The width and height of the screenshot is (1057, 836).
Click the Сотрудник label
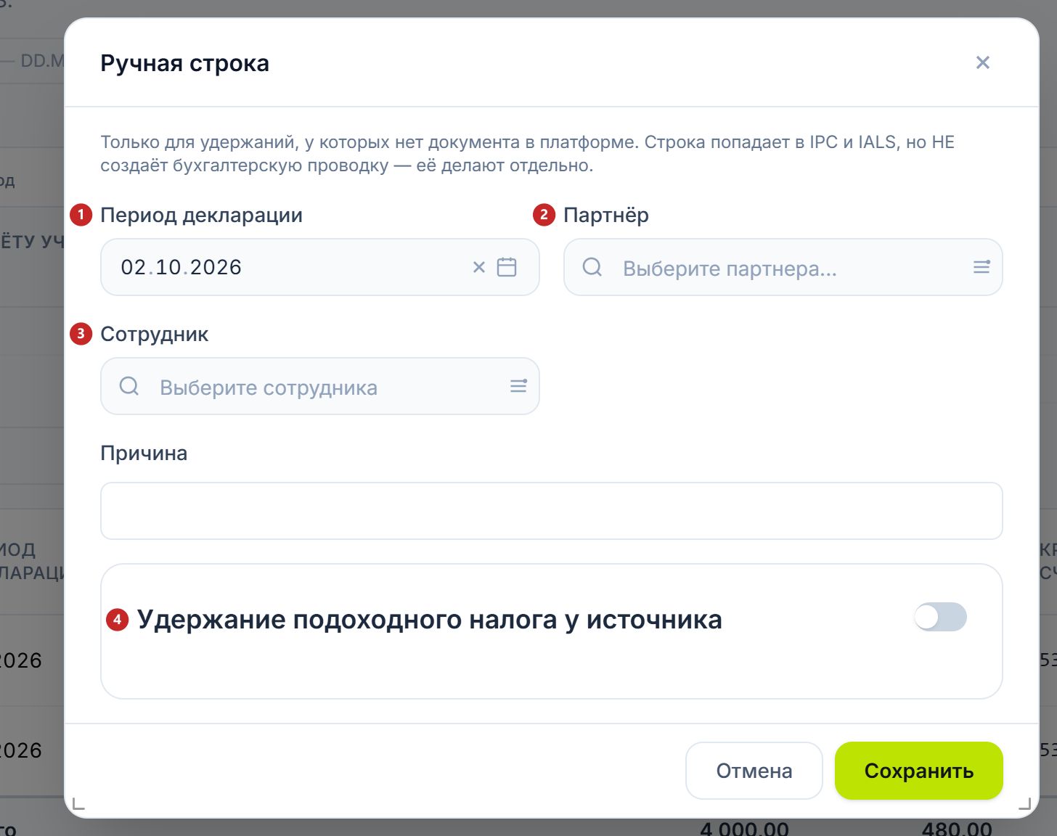(x=155, y=334)
